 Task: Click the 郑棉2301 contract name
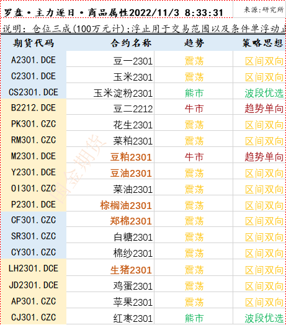(x=131, y=221)
